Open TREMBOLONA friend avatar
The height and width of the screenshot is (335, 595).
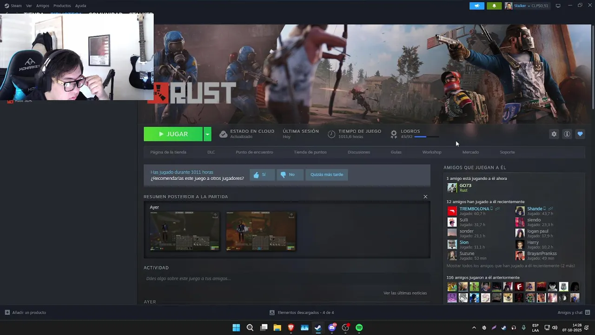pyautogui.click(x=452, y=211)
